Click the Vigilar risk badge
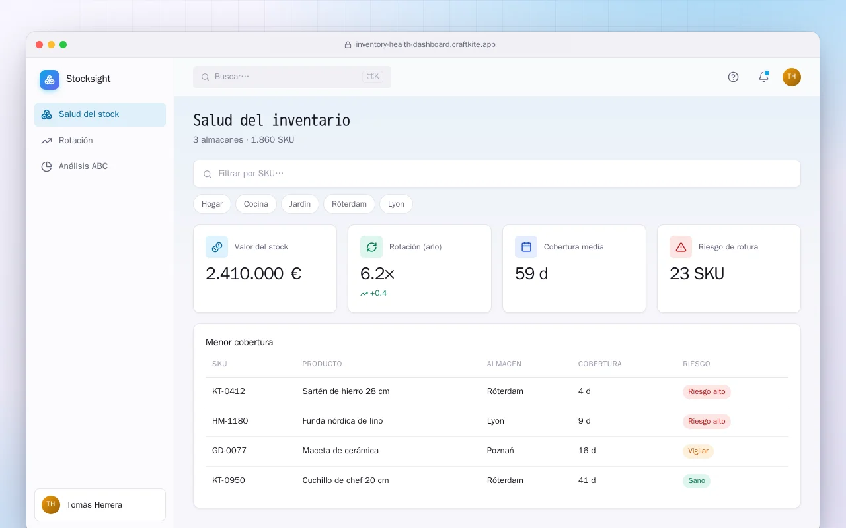 tap(698, 451)
